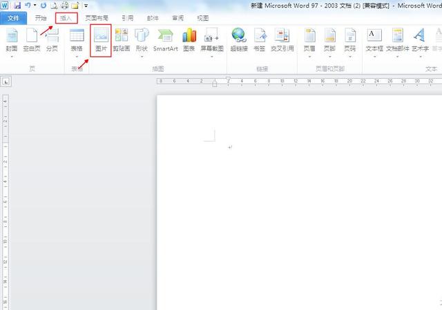This screenshot has height=310, width=442.
Task: Open the References (引用) tab
Action: coord(127,18)
